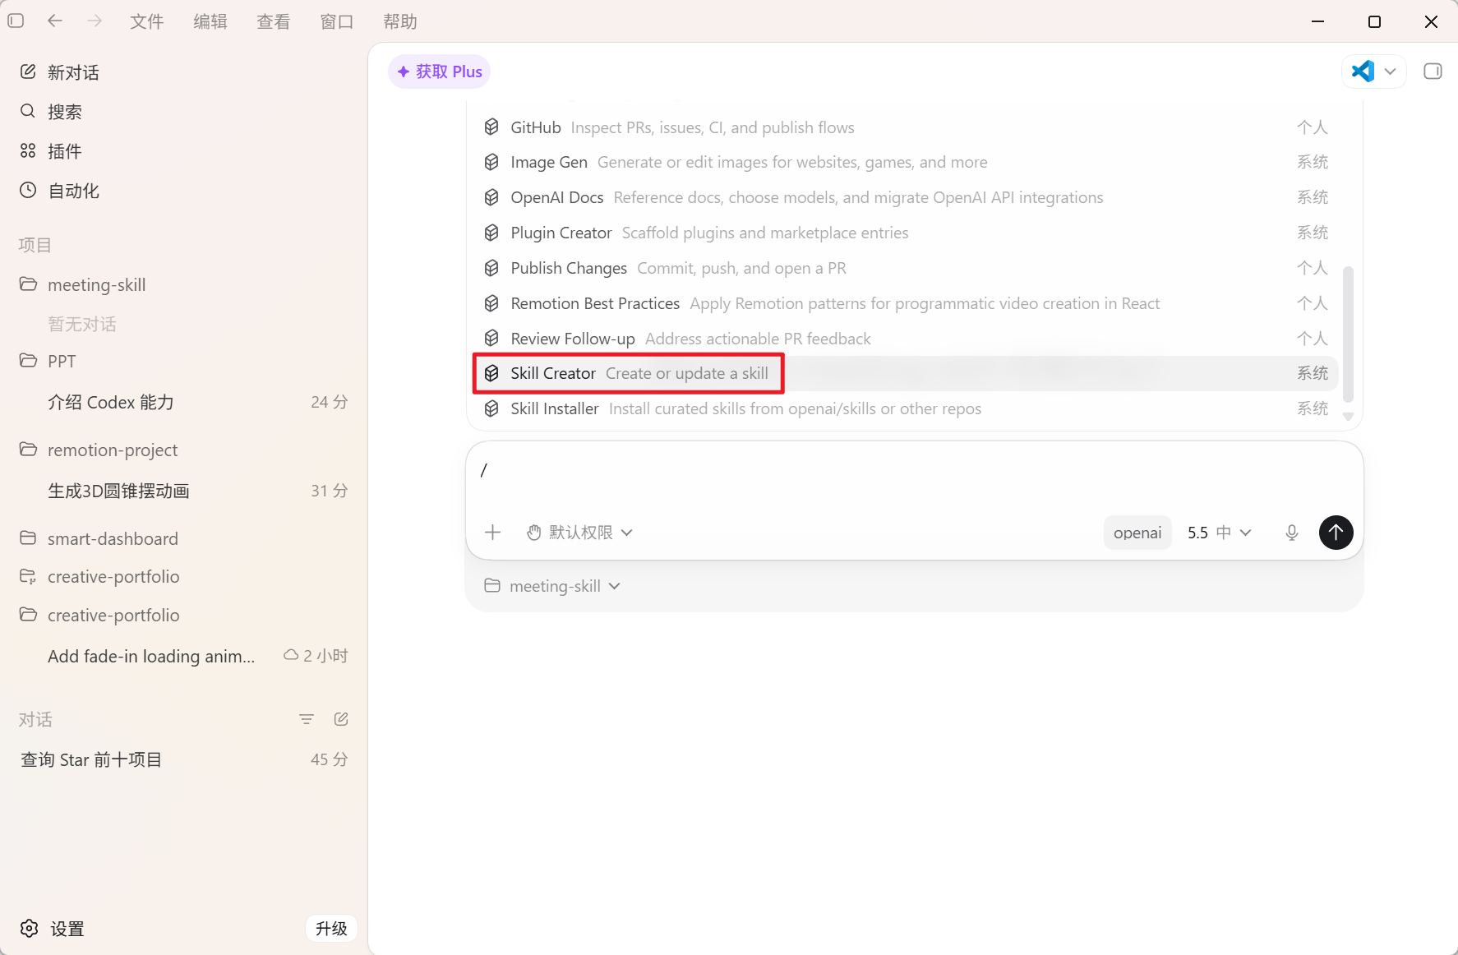Go back with the left arrow
The width and height of the screenshot is (1458, 955).
[55, 21]
